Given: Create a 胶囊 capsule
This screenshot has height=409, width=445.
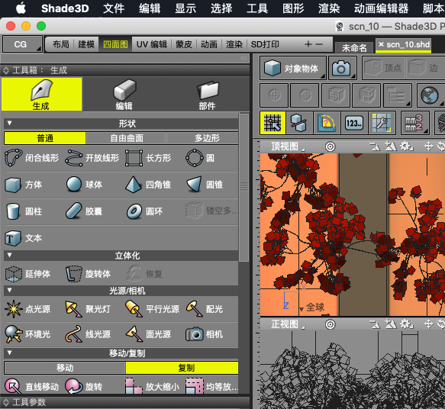Looking at the screenshot, I should coord(84,211).
